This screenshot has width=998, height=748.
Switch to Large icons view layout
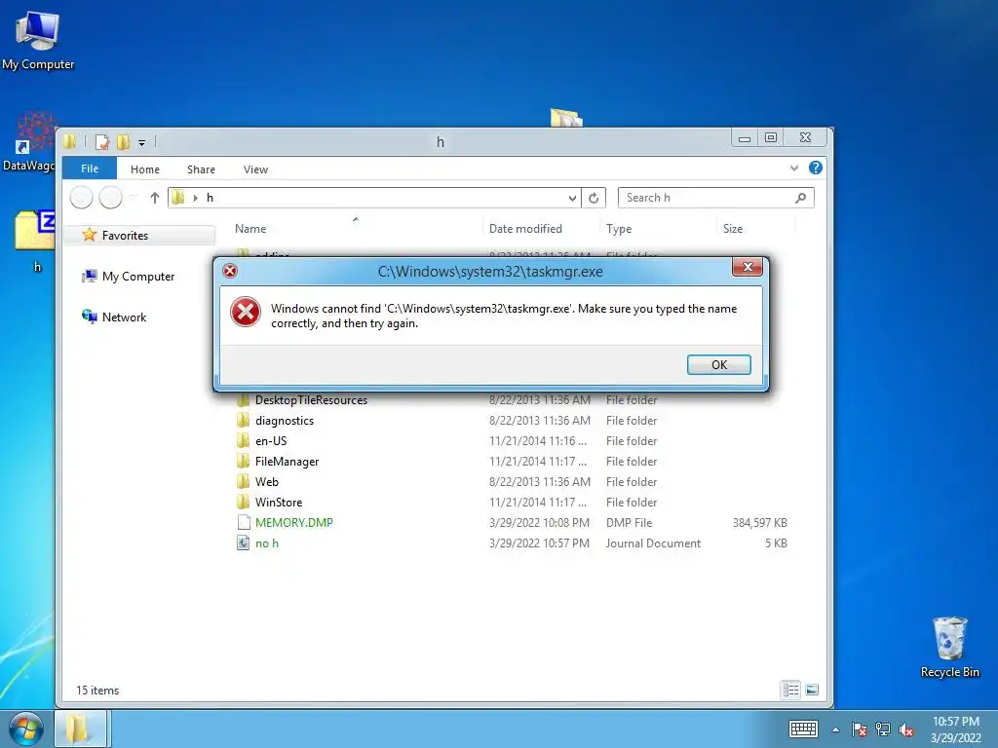pos(812,691)
